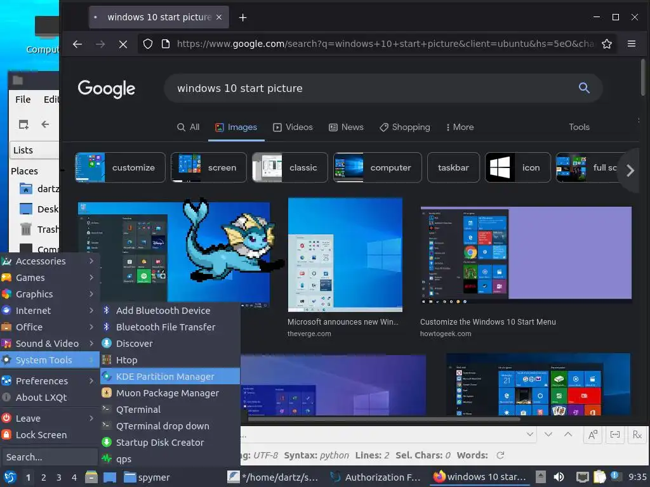The width and height of the screenshot is (650, 487).
Task: Open the theverge.com Windows image result
Action: pyautogui.click(x=345, y=255)
